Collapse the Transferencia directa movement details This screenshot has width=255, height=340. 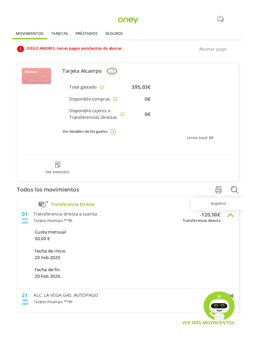pos(230,215)
